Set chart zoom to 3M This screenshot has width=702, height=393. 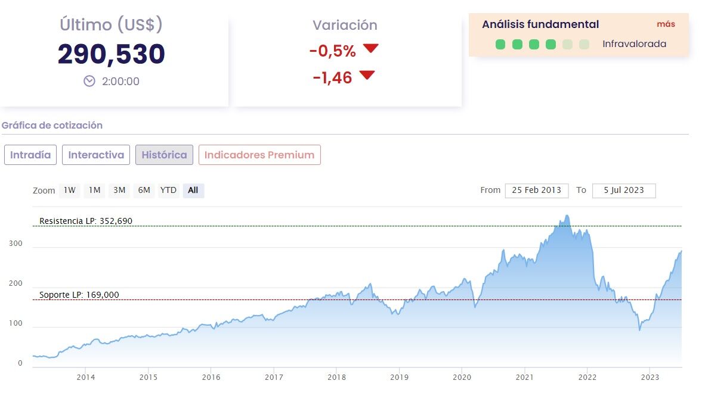(x=119, y=191)
